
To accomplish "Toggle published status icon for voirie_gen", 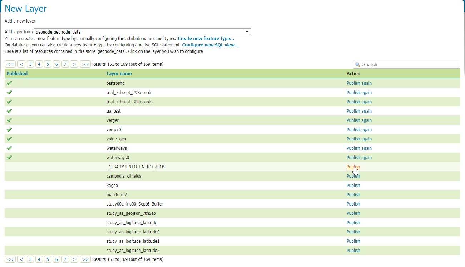I will pyautogui.click(x=9, y=138).
